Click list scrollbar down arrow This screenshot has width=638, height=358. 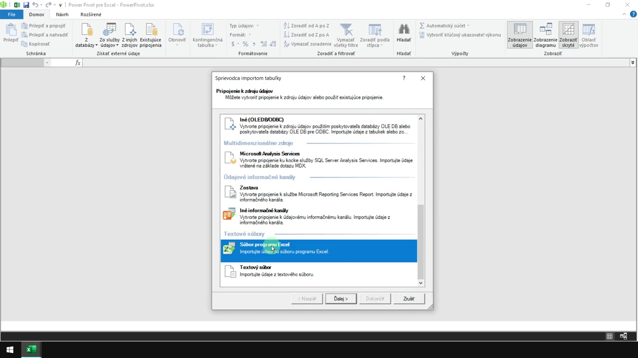[421, 283]
